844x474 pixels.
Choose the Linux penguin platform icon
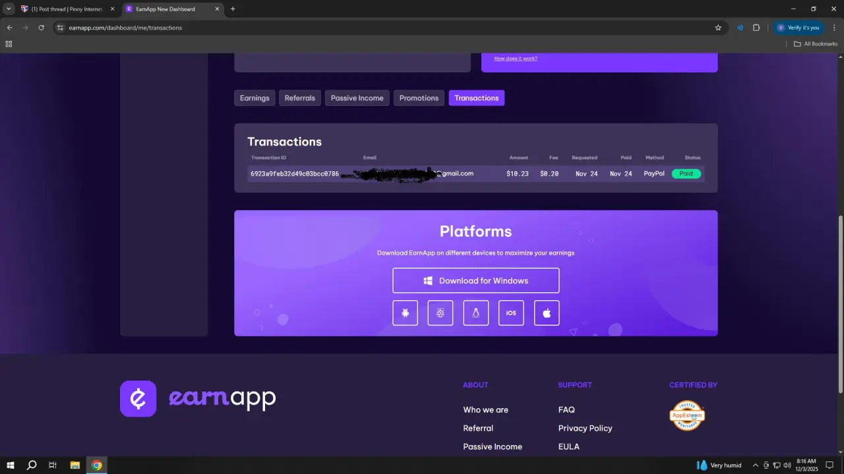click(x=476, y=313)
